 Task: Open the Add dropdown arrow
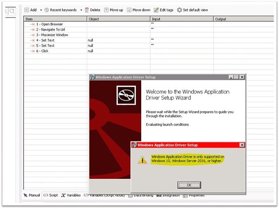tap(41, 10)
